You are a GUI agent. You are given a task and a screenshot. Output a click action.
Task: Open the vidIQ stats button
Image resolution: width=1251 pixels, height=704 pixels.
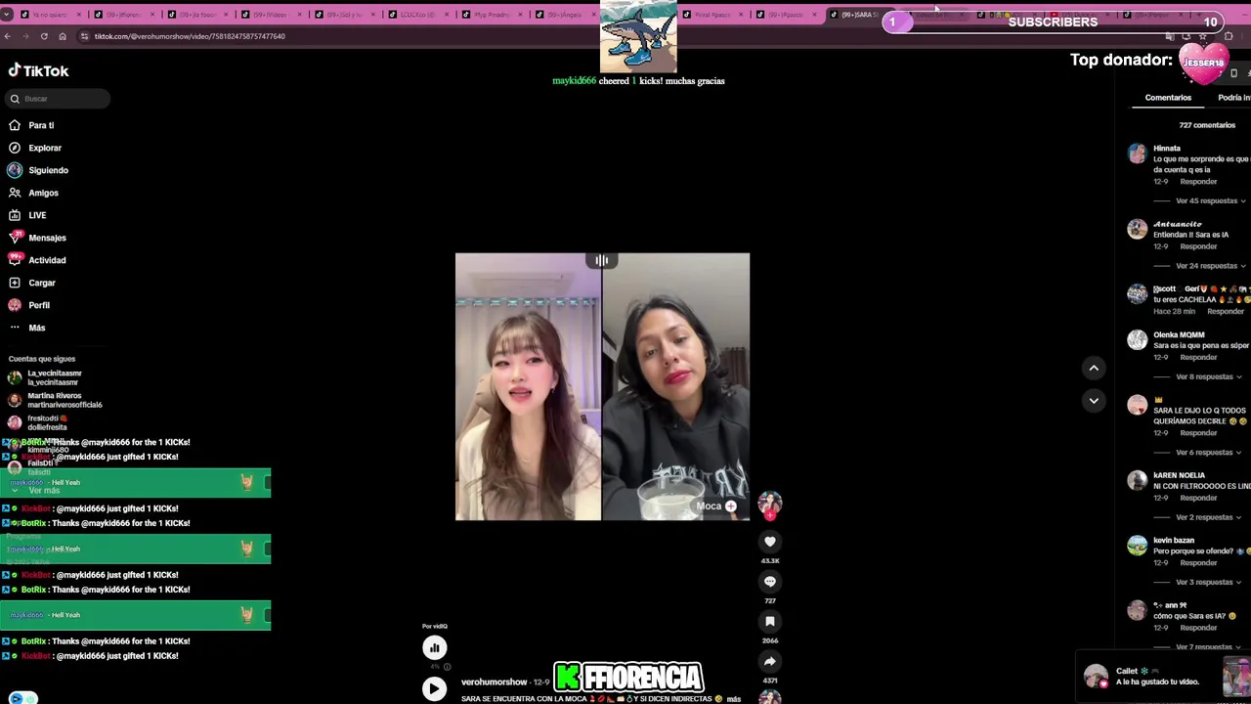434,647
